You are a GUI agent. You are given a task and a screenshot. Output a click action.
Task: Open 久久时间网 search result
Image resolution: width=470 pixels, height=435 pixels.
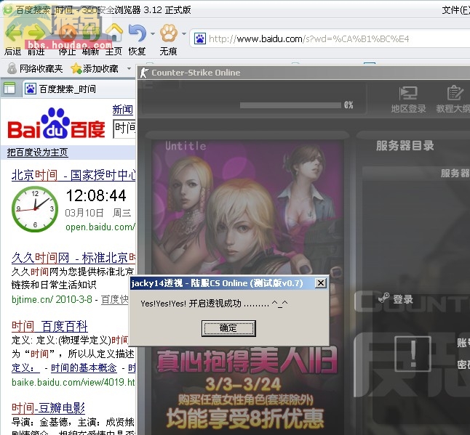pyautogui.click(x=73, y=258)
